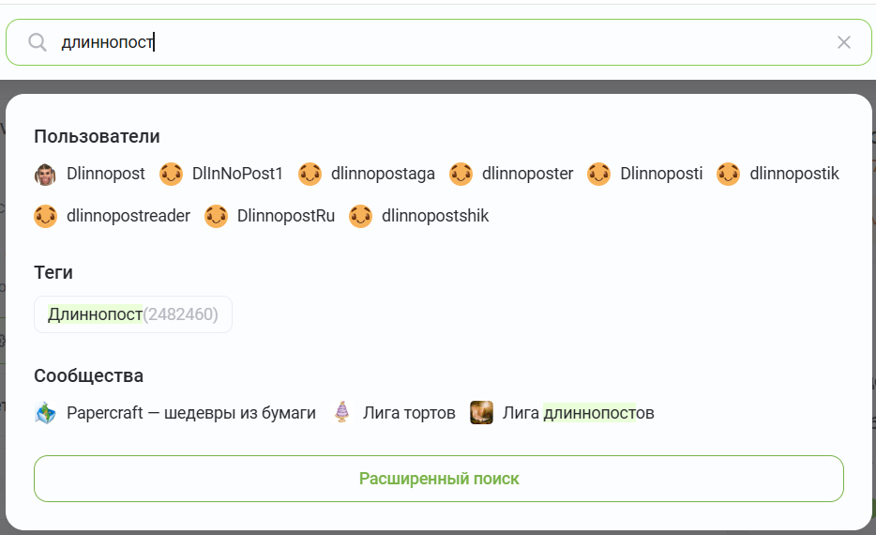Click dlinnopostreader avatar icon

coord(45,217)
